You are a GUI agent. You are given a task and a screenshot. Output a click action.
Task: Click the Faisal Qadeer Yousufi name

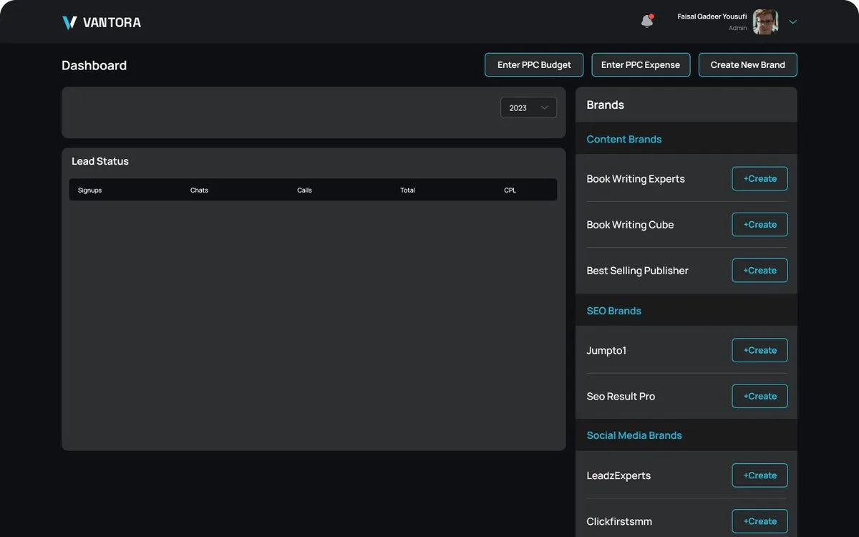[x=712, y=16]
